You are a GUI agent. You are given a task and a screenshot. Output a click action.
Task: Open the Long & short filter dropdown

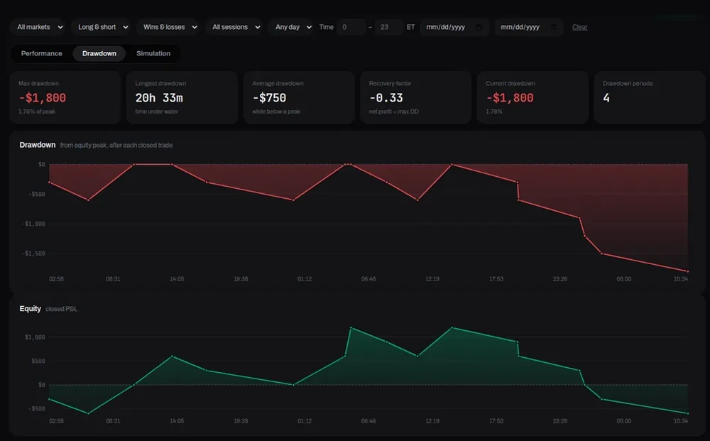tap(101, 27)
